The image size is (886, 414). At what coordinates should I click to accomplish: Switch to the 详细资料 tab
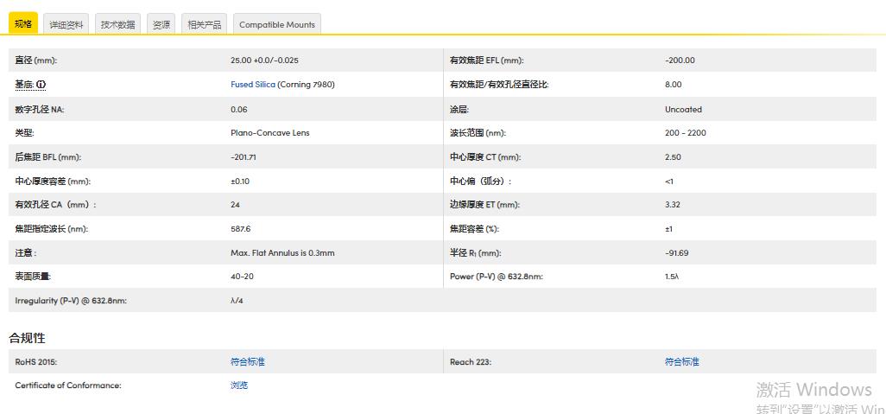tap(66, 24)
